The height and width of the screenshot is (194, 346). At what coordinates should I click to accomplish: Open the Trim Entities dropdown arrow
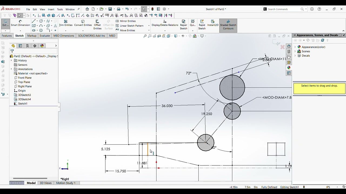pyautogui.click(x=66, y=30)
